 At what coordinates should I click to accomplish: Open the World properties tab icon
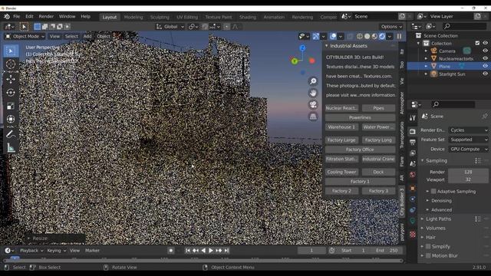413,175
